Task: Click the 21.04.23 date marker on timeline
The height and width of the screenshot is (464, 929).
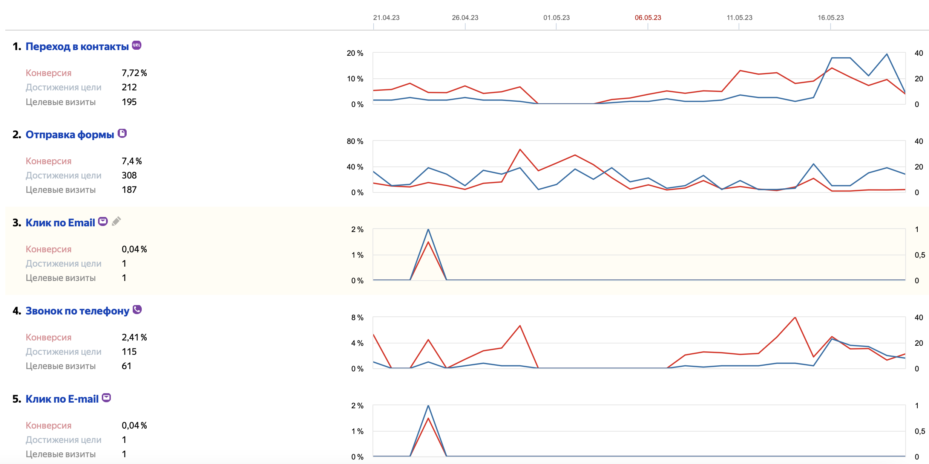Action: [386, 18]
